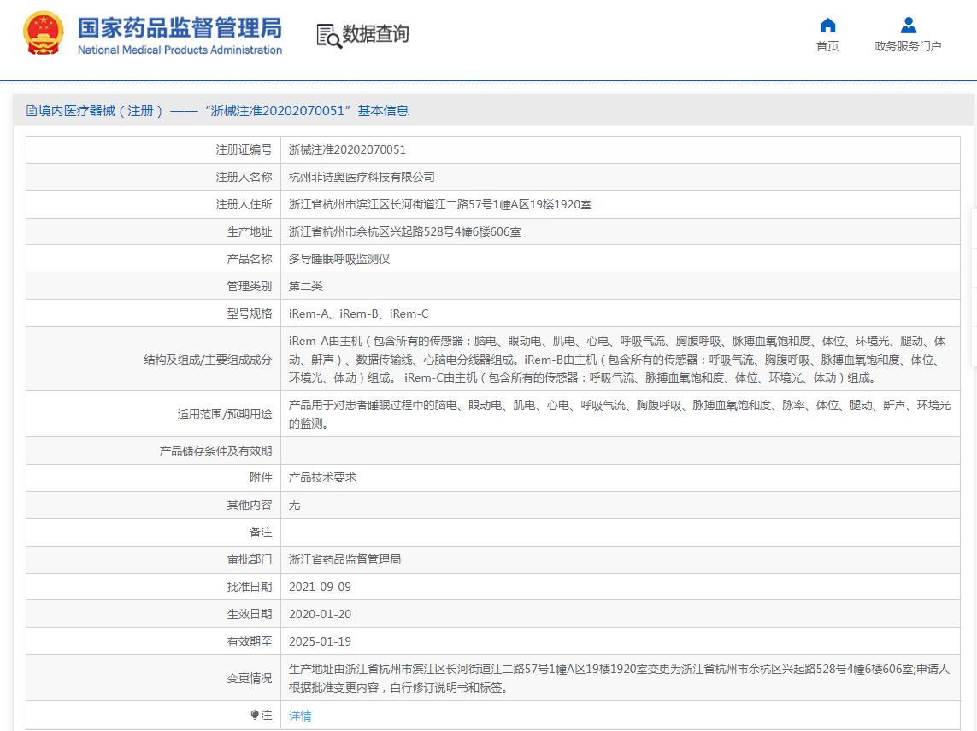Click the 生效日期 row label
977x731 pixels.
coord(250,615)
